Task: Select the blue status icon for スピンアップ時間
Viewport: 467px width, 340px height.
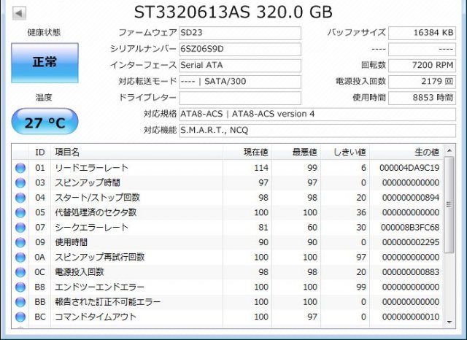Action: coord(20,183)
